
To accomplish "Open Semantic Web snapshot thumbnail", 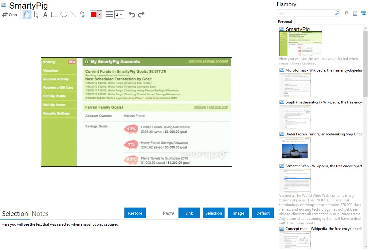I will (295, 181).
